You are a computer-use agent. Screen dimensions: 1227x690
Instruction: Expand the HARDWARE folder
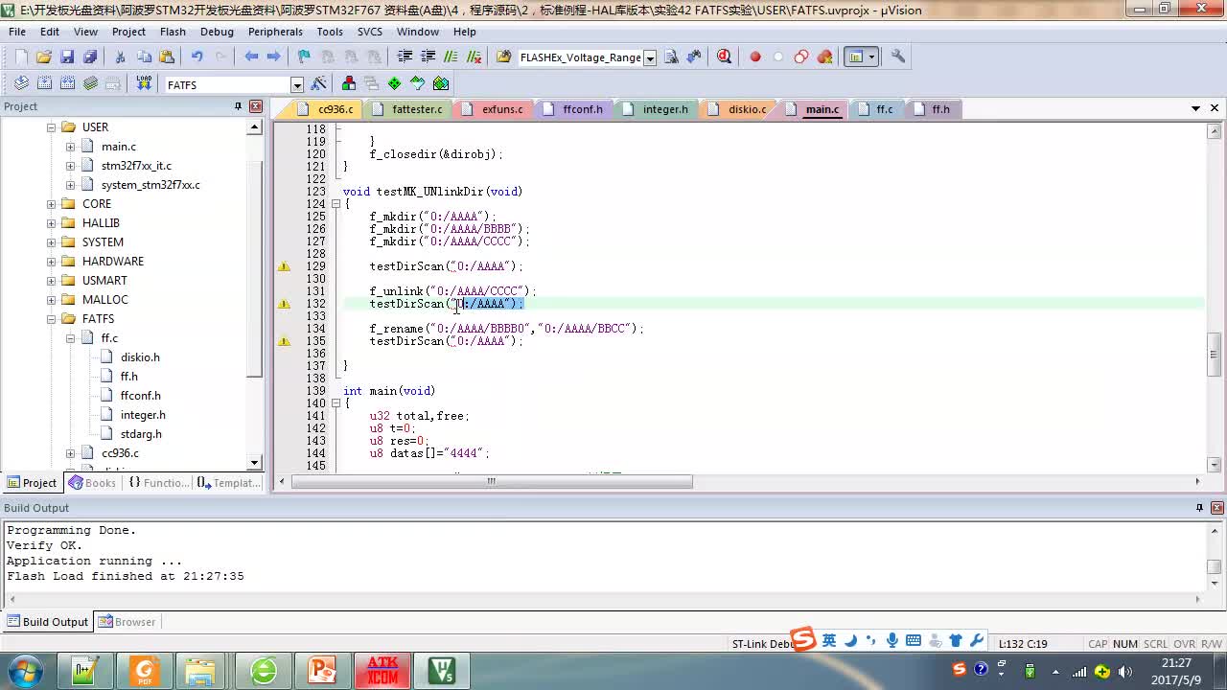click(51, 262)
